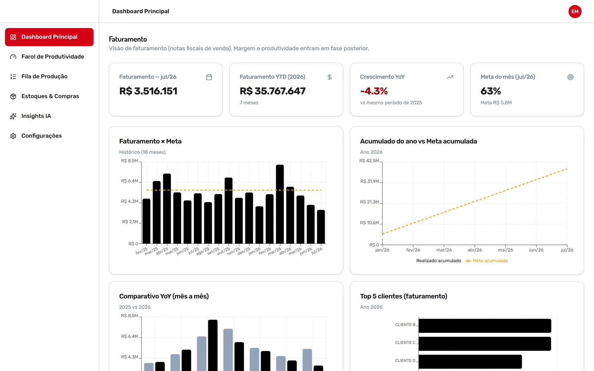This screenshot has width=594, height=371.
Task: Click the Meta acumulada legend entry
Action: point(486,261)
